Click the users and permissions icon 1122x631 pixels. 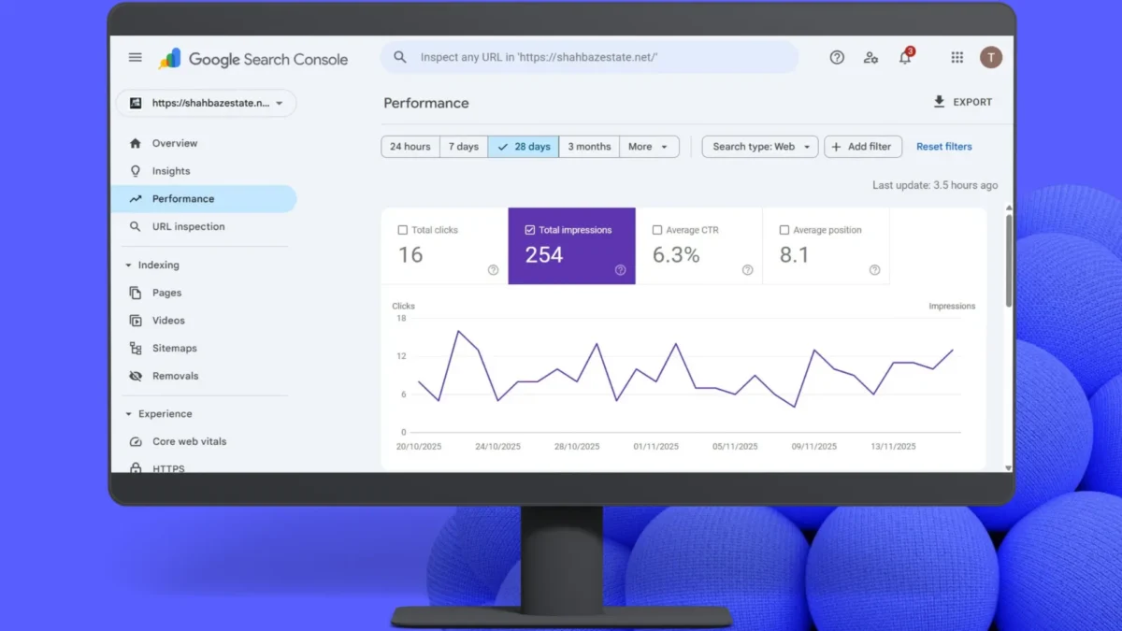click(870, 58)
